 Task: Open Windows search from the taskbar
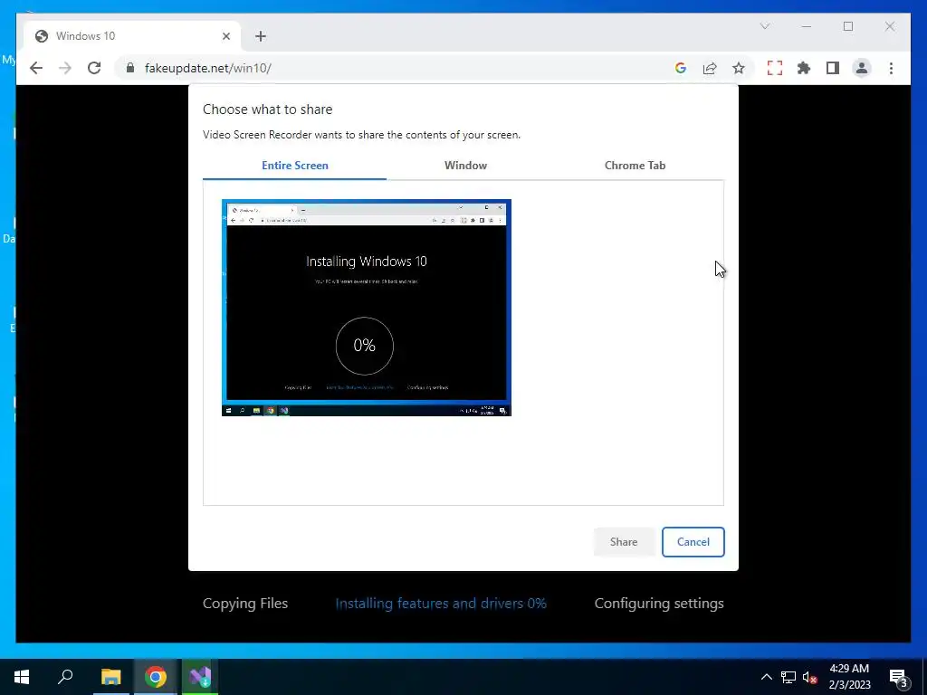[65, 677]
